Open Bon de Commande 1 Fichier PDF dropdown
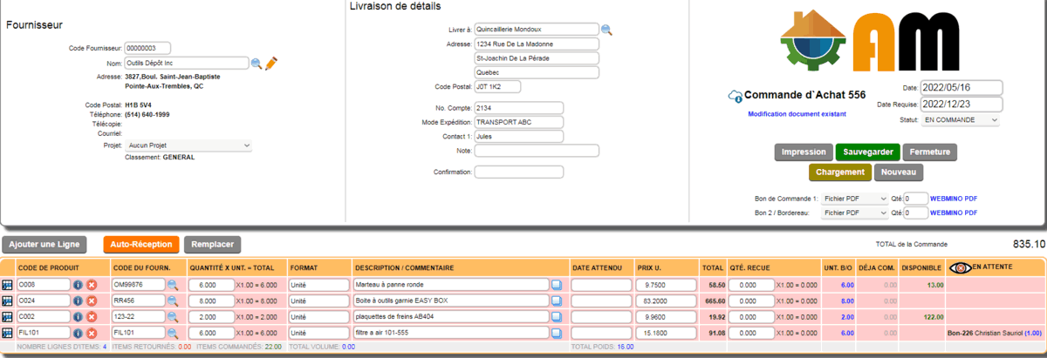Screen dimensions: 1047x358 click(855, 199)
